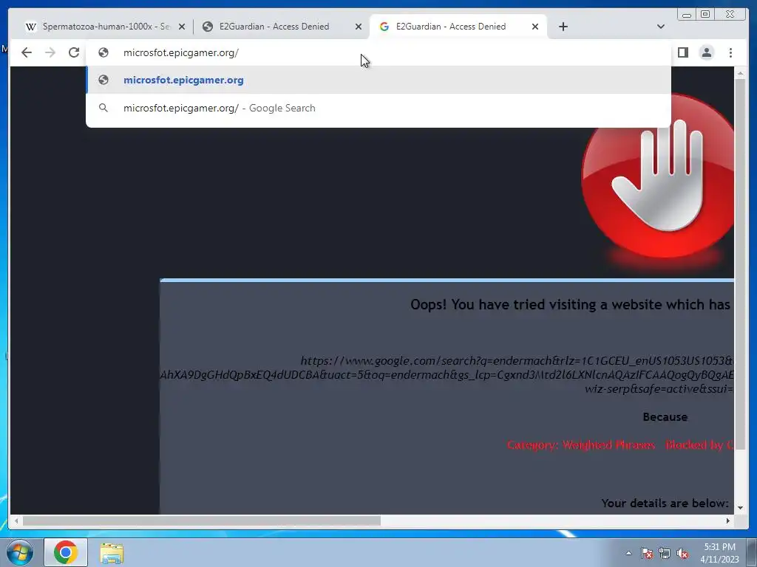Image resolution: width=757 pixels, height=567 pixels.
Task: Click the globe icon in the address bar
Action: click(x=103, y=52)
